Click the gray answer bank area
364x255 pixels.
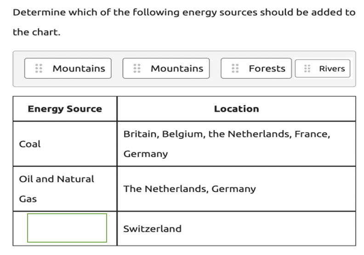[184, 69]
